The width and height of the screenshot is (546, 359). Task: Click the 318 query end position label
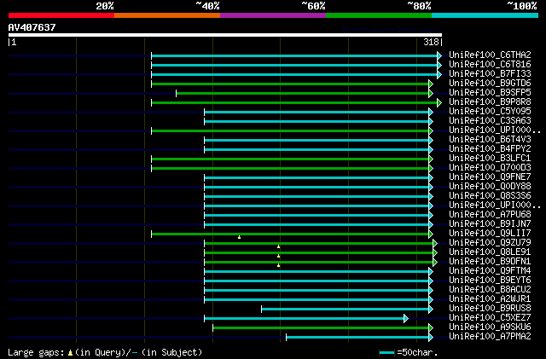(431, 42)
